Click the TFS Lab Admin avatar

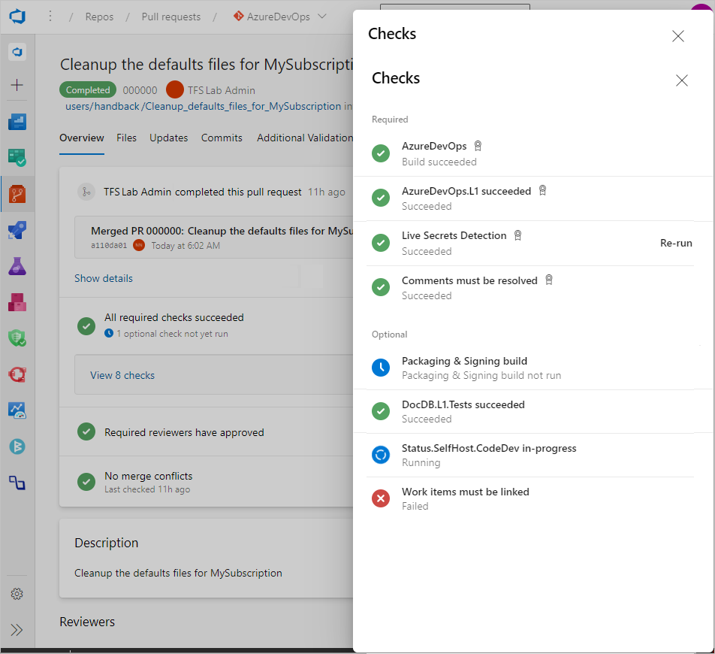pos(174,89)
